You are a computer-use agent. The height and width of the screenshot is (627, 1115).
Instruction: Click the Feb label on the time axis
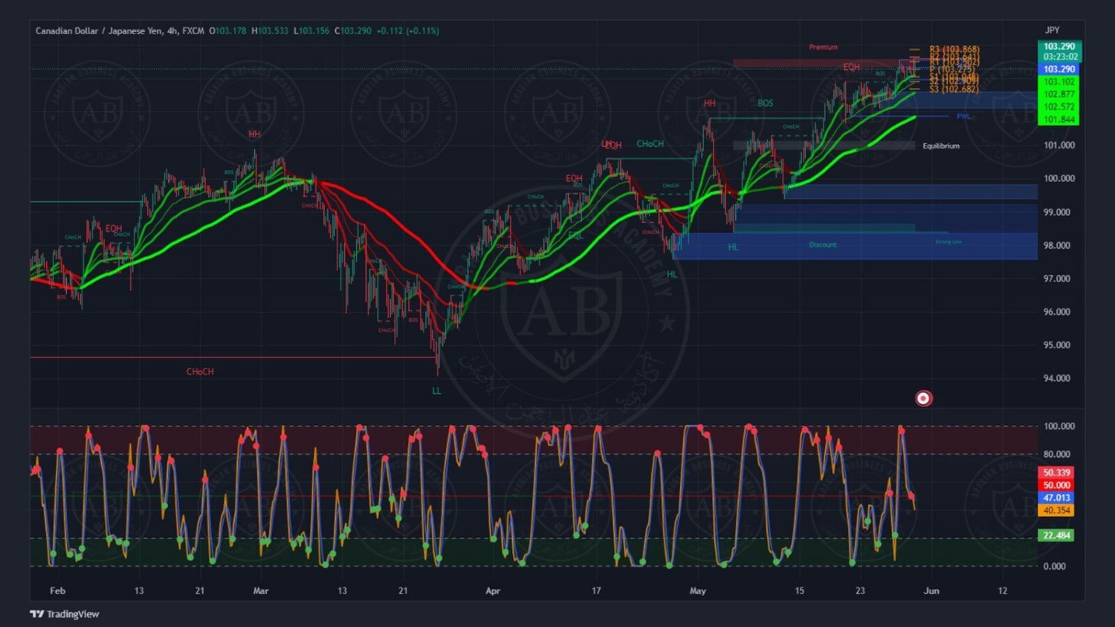[x=57, y=591]
